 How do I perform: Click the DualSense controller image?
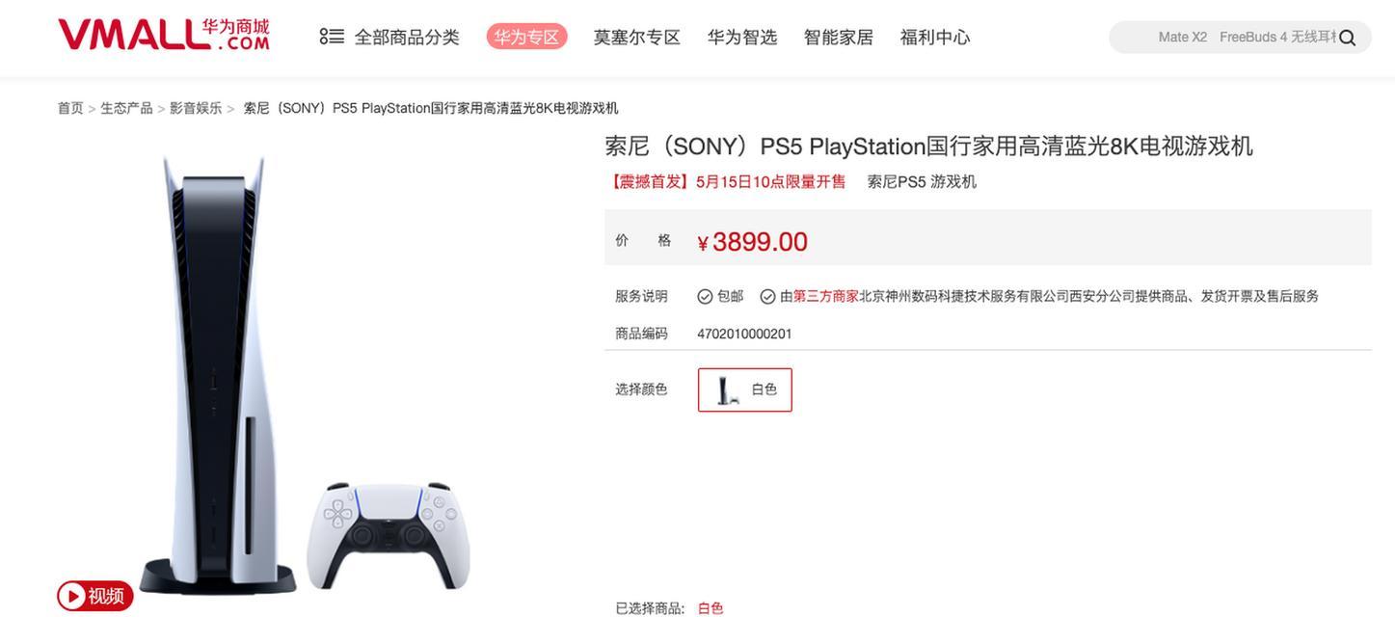click(x=389, y=535)
